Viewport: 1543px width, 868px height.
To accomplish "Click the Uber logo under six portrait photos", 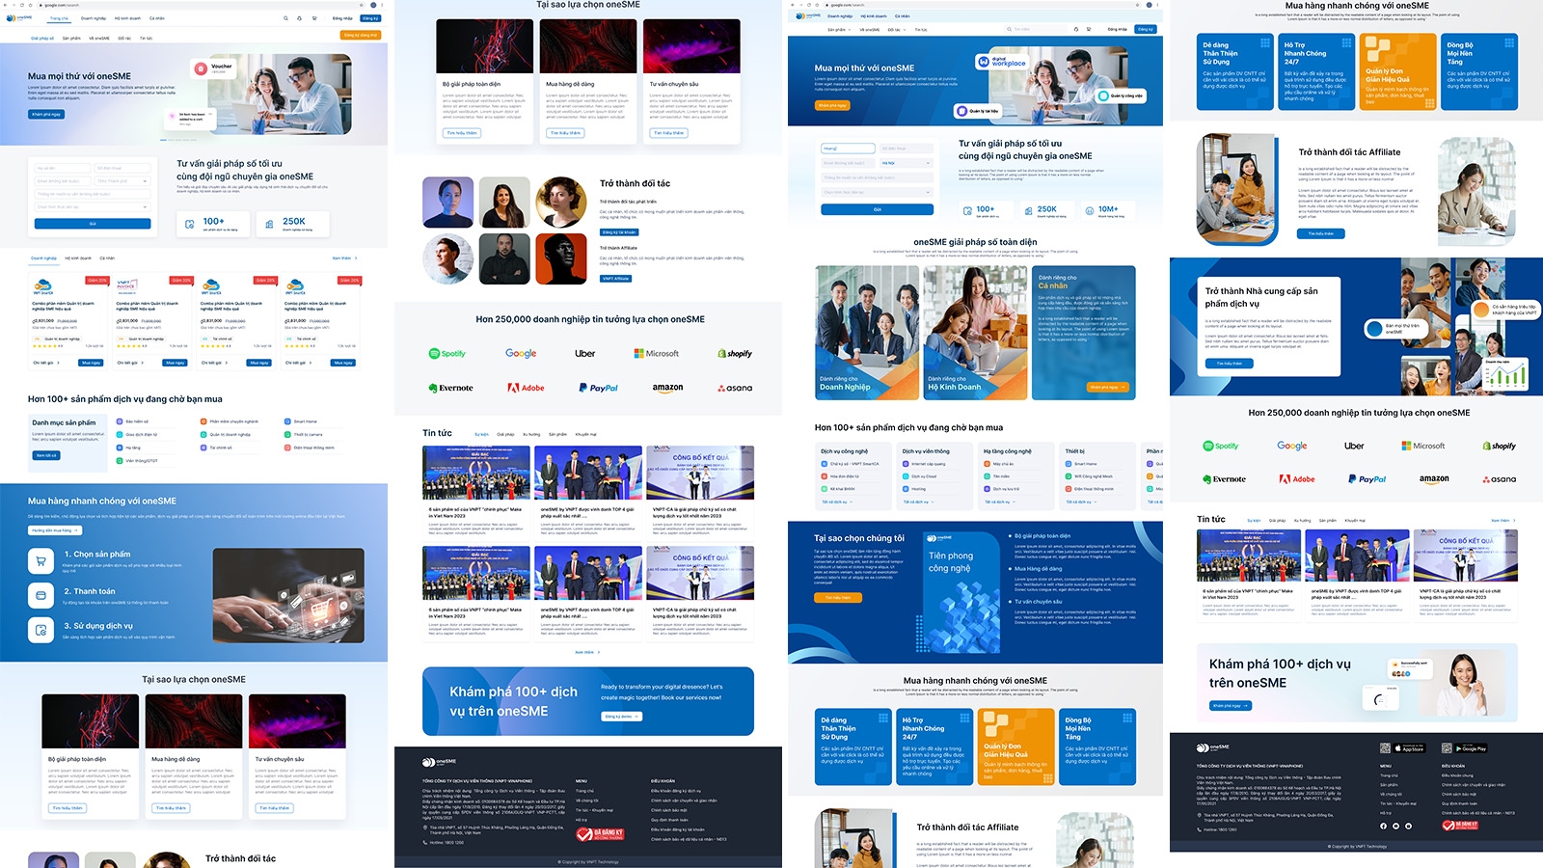I will pos(585,354).
